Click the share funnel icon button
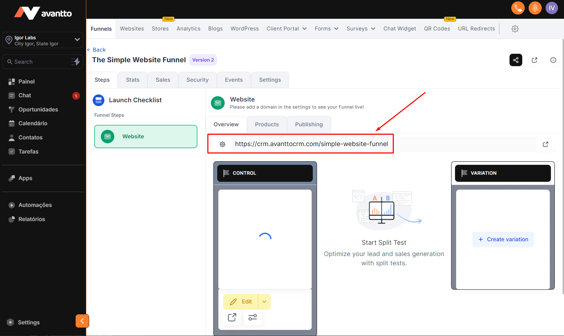Viewport: 564px width, 336px height. tap(516, 60)
